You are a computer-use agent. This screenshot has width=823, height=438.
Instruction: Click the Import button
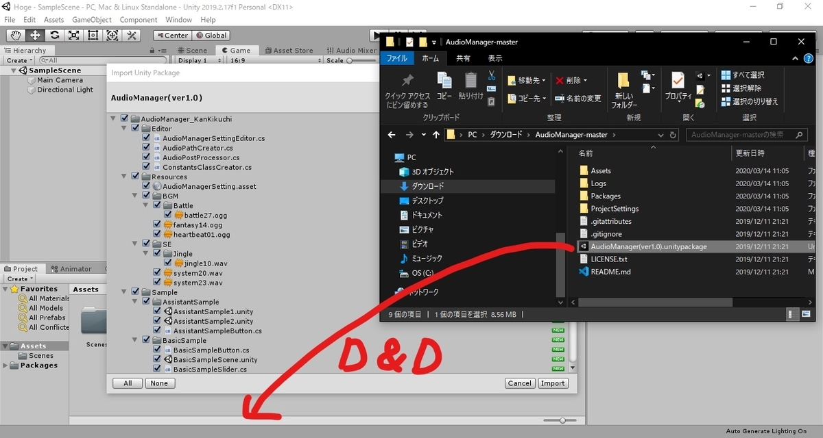[553, 383]
